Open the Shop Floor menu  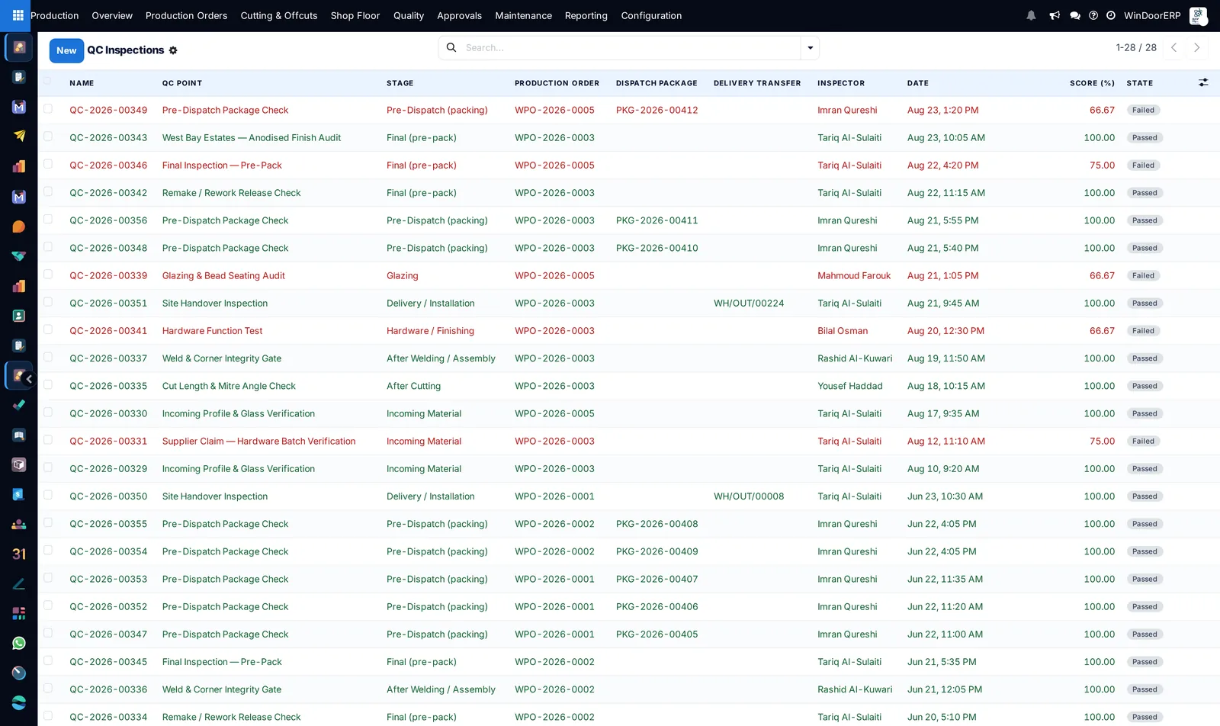[x=355, y=15]
